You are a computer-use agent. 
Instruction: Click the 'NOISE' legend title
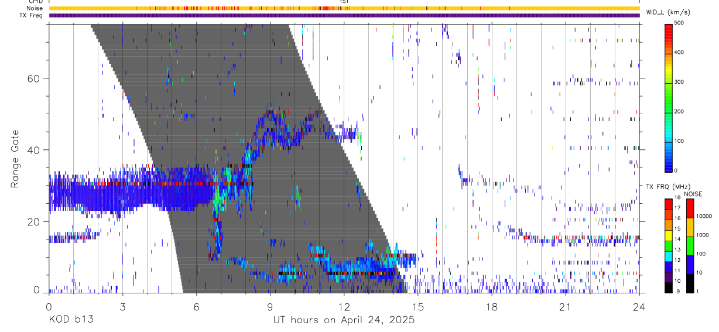point(693,194)
